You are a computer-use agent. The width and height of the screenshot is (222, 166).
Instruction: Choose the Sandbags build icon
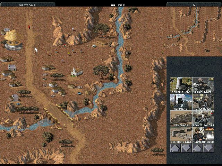click(x=181, y=119)
